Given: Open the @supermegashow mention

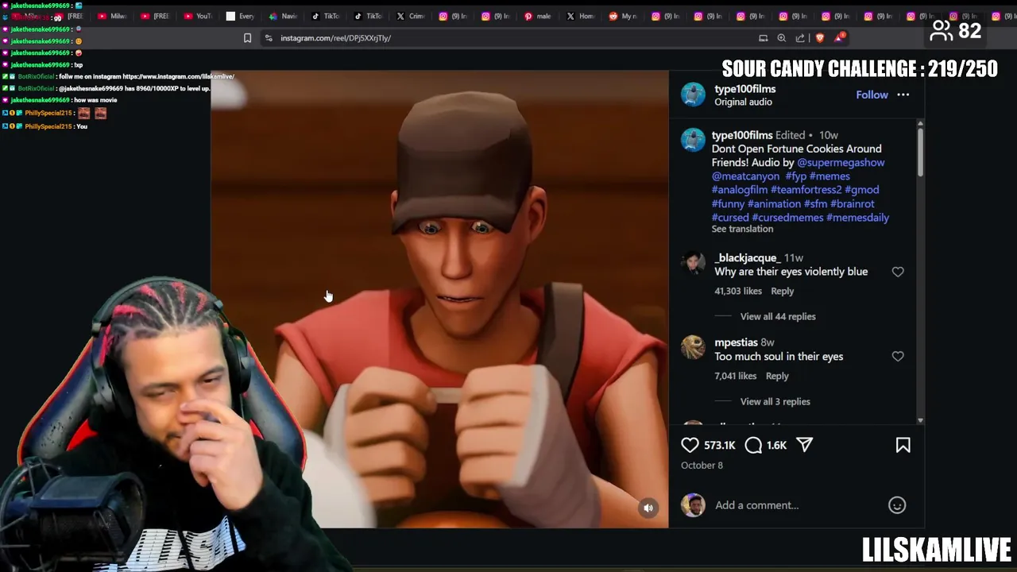Looking at the screenshot, I should [x=841, y=162].
